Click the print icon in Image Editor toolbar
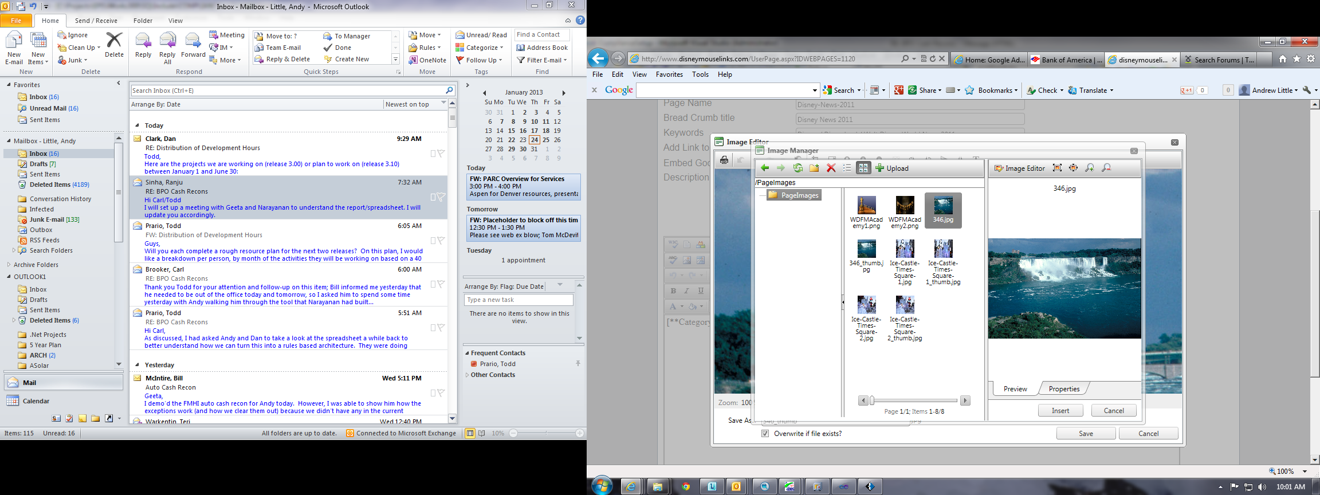The width and height of the screenshot is (1320, 495). (724, 160)
